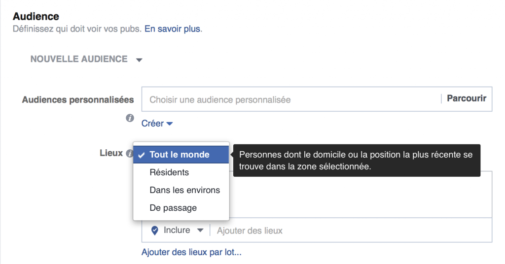Click into the Ajouter des lieux field
The image size is (505, 264).
(x=345, y=231)
